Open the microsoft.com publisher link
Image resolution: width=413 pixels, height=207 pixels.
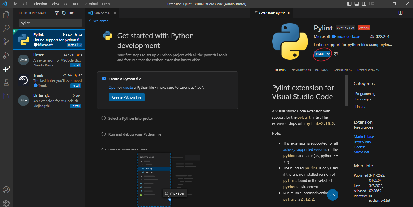349,36
